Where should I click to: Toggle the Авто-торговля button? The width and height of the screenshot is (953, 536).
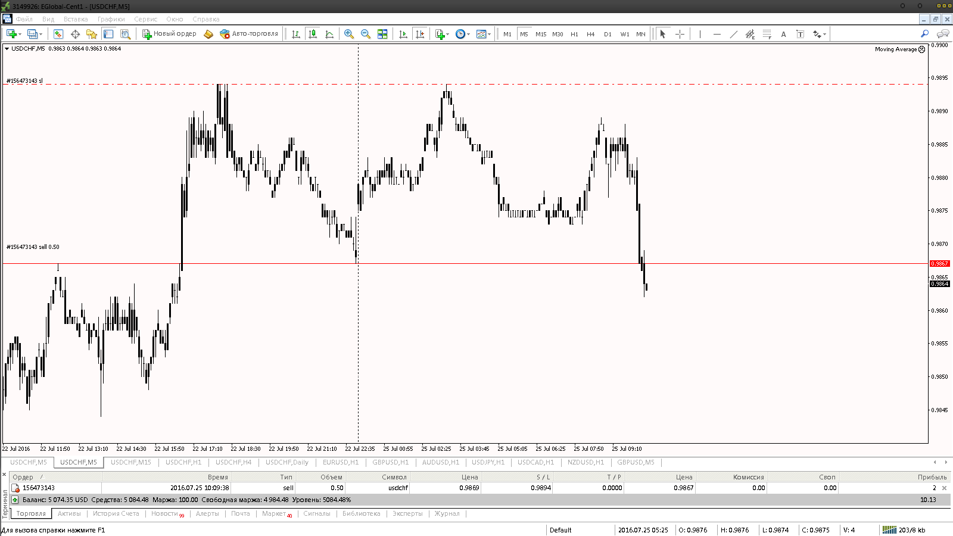tap(249, 34)
